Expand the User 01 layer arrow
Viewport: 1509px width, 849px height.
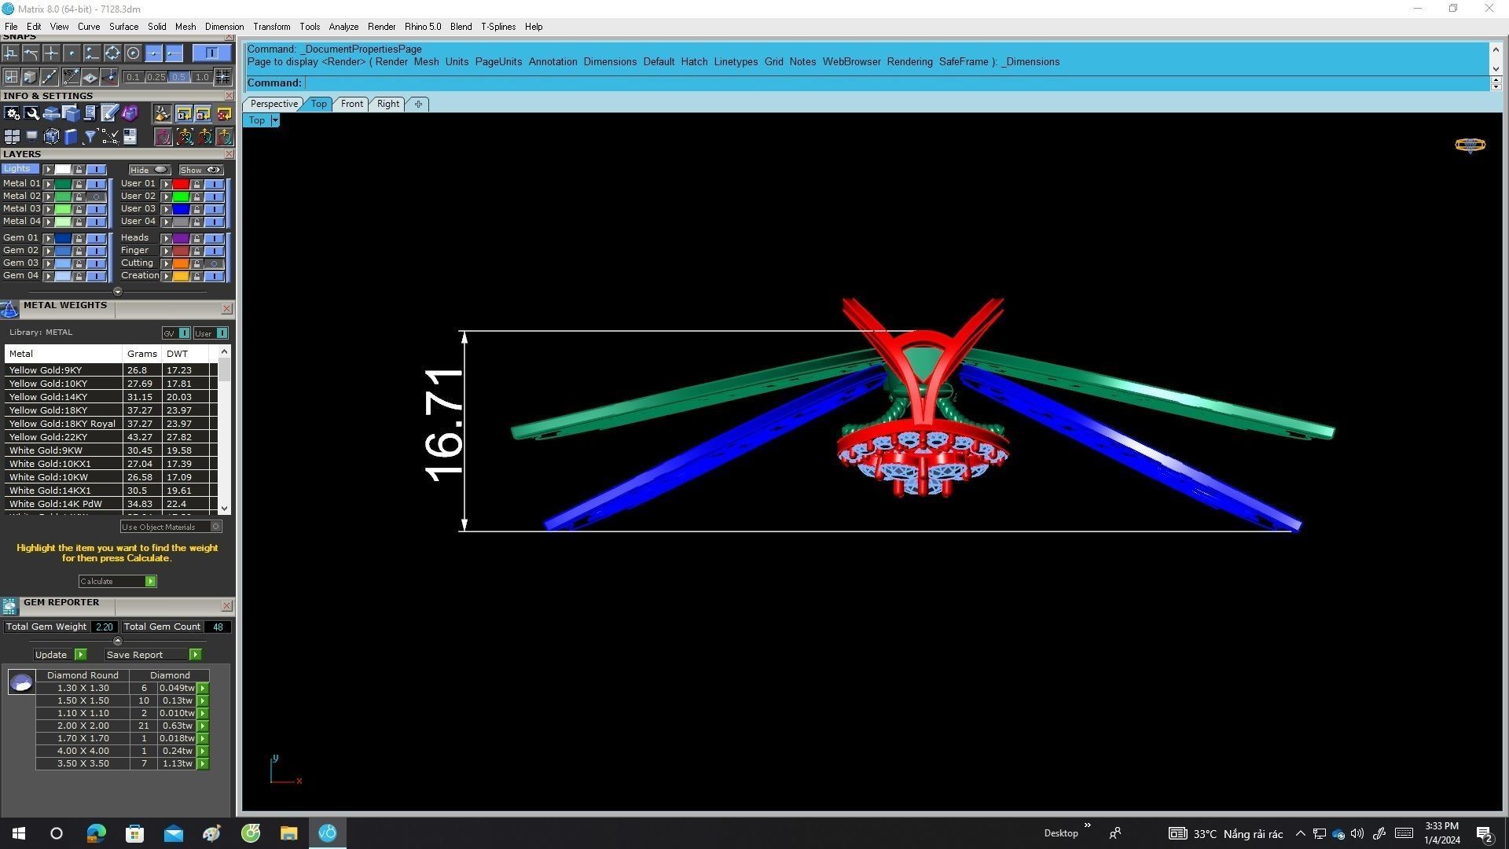point(166,184)
